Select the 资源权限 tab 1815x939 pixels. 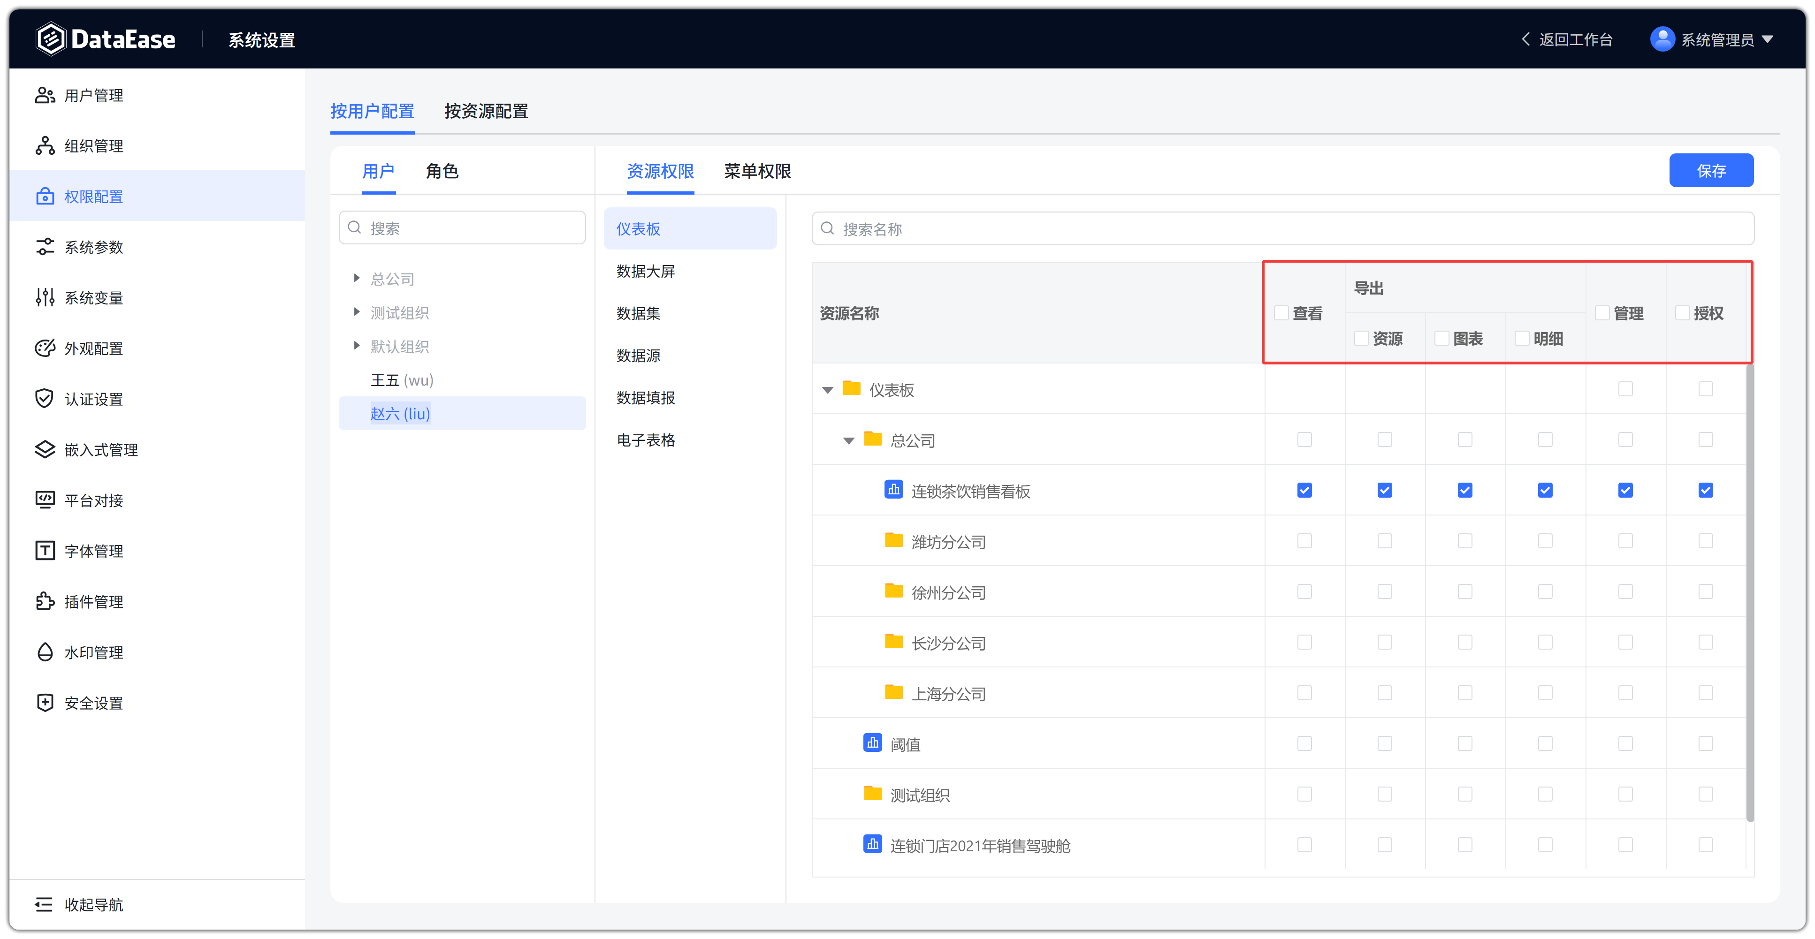(x=660, y=170)
